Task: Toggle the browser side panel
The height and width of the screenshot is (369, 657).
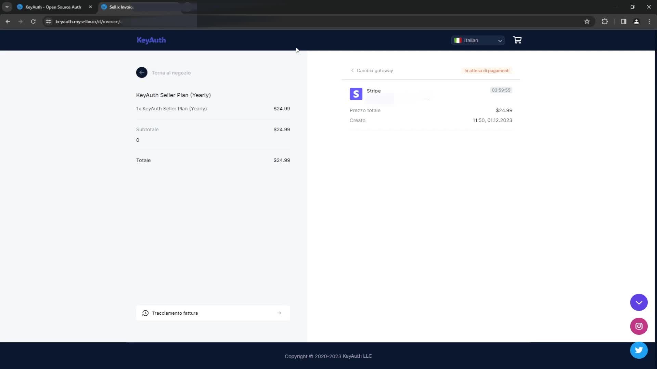Action: [x=623, y=22]
